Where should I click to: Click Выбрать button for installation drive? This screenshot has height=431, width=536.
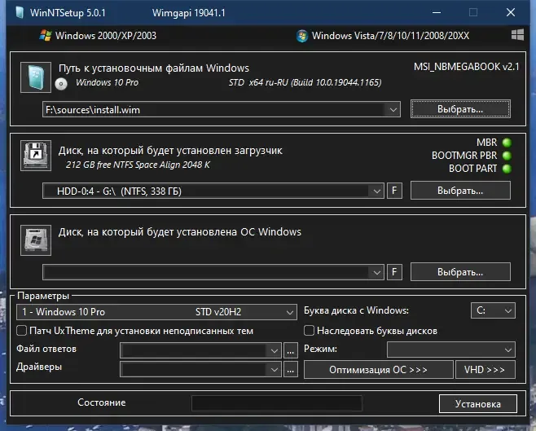pyautogui.click(x=460, y=272)
